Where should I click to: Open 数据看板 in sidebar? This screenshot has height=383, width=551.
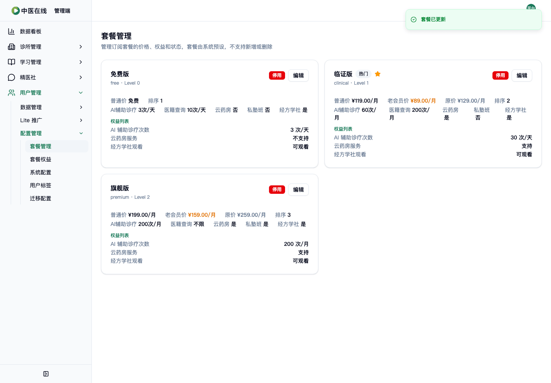46,31
